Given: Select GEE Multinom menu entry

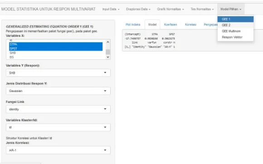Looking at the screenshot, I should [x=235, y=31].
